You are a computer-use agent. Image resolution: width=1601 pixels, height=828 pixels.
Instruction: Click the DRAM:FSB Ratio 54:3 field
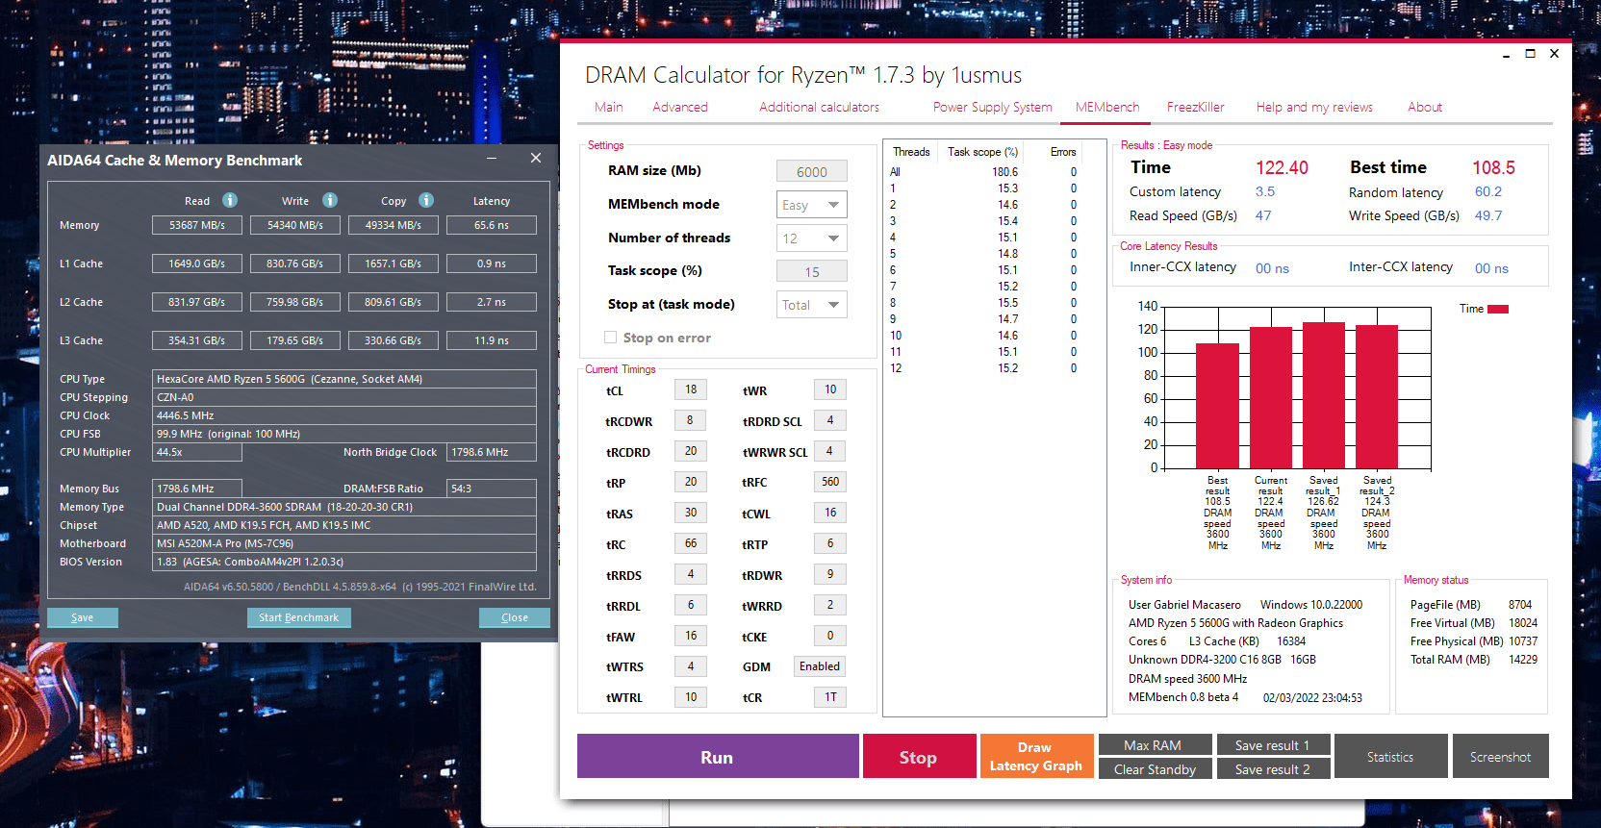tap(492, 489)
